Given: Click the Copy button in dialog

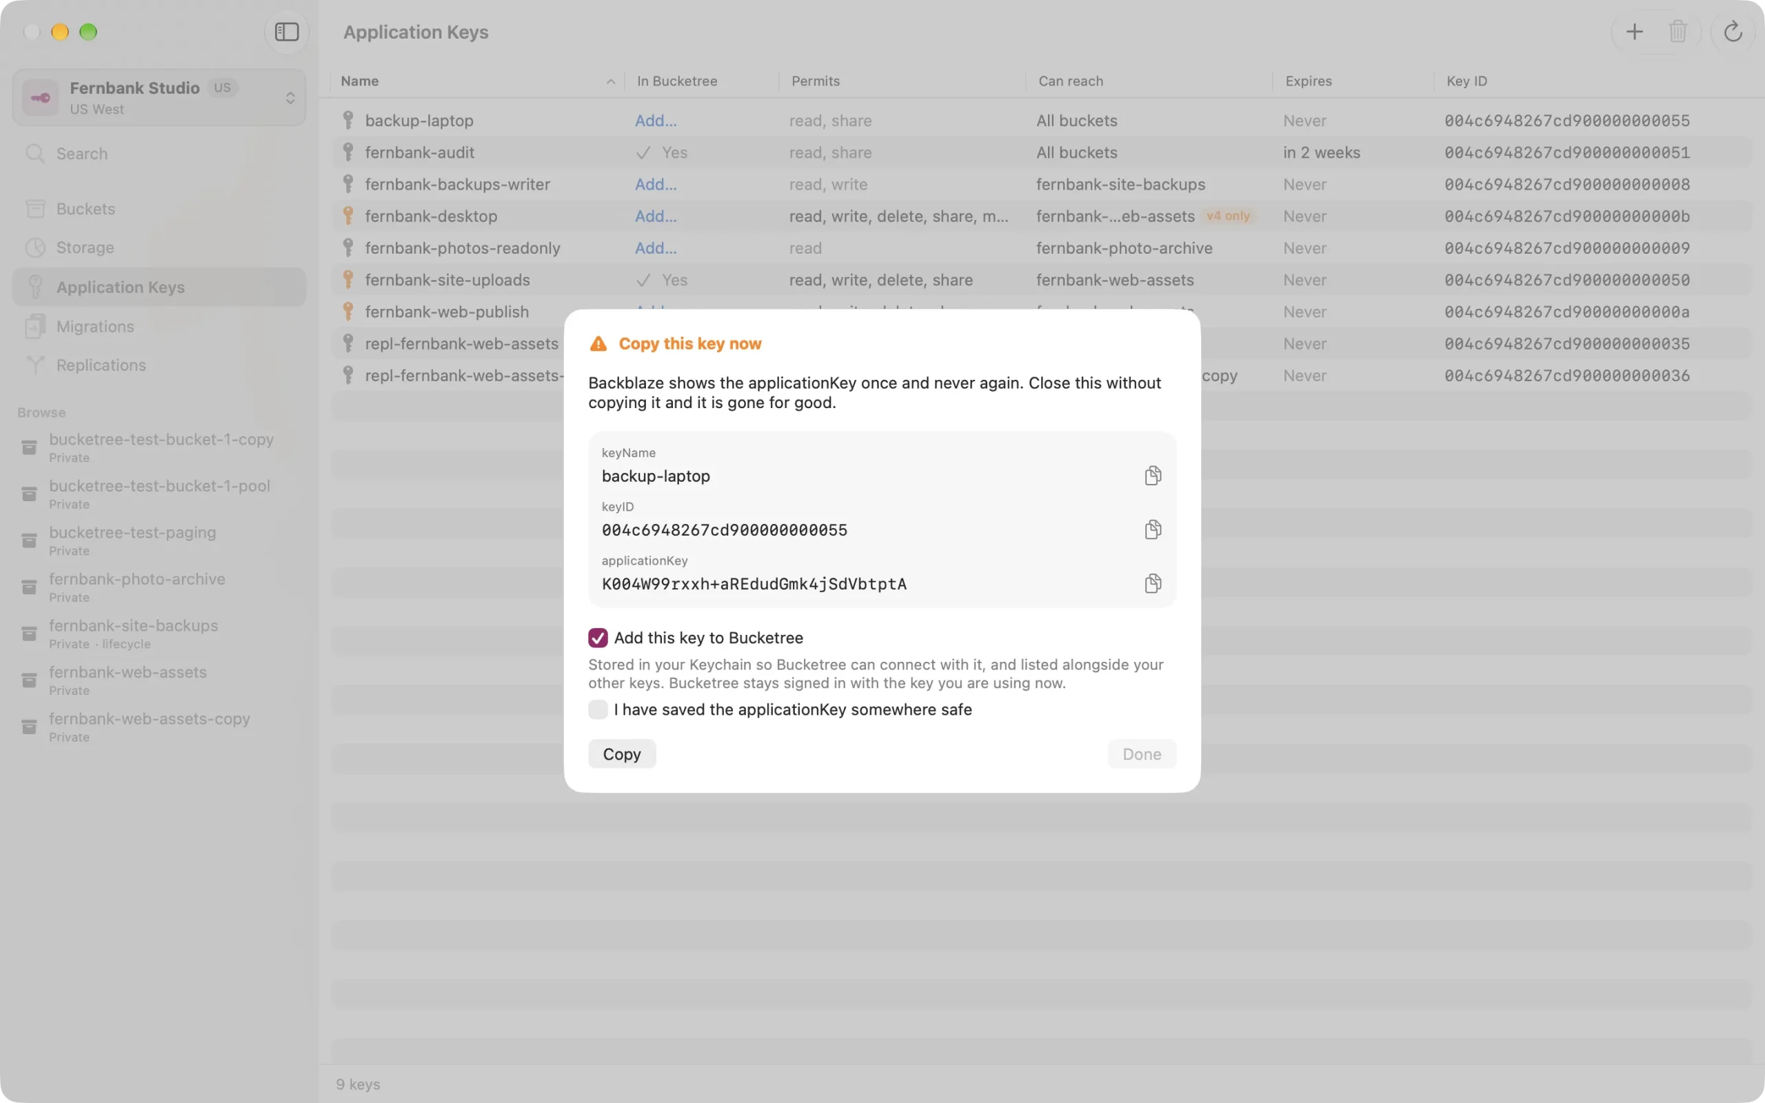Looking at the screenshot, I should (622, 754).
